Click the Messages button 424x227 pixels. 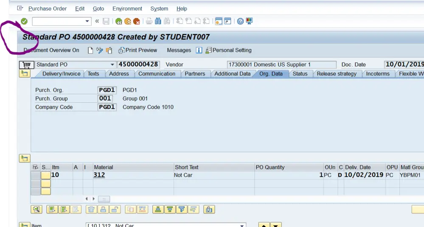click(179, 50)
